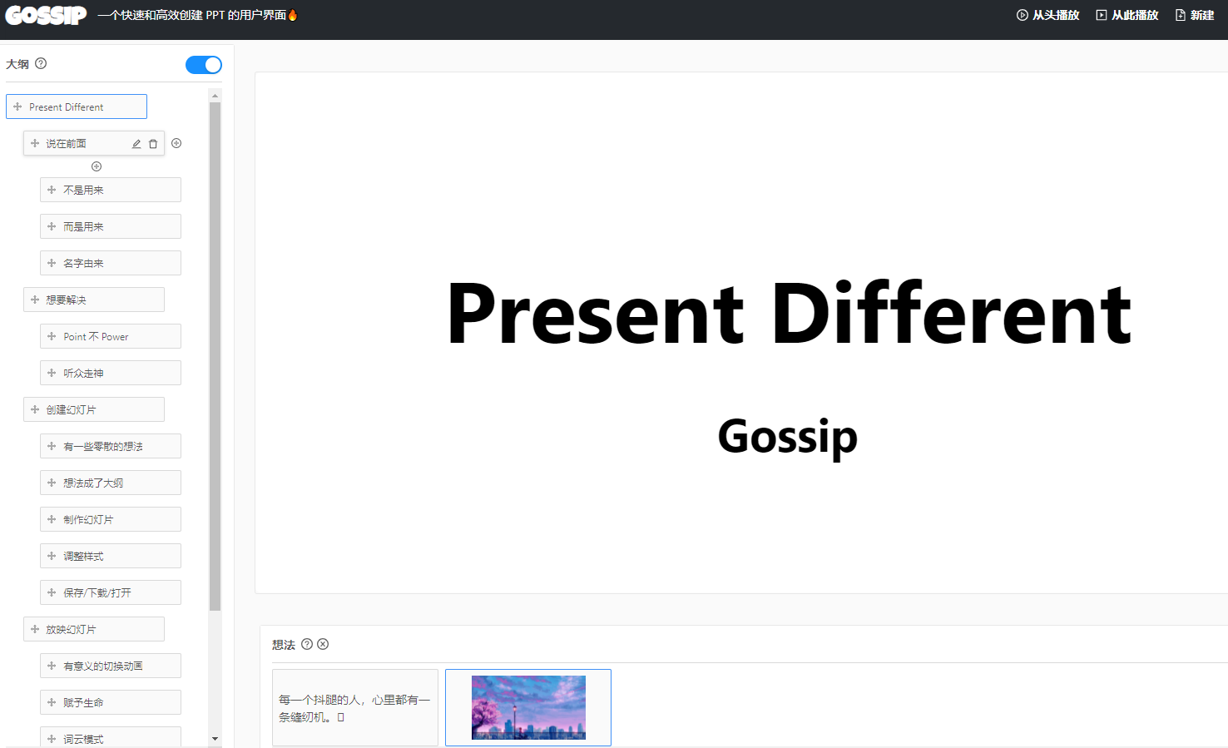The height and width of the screenshot is (748, 1228).
Task: Select the 赋予生命 outline item
Action: pyautogui.click(x=111, y=702)
